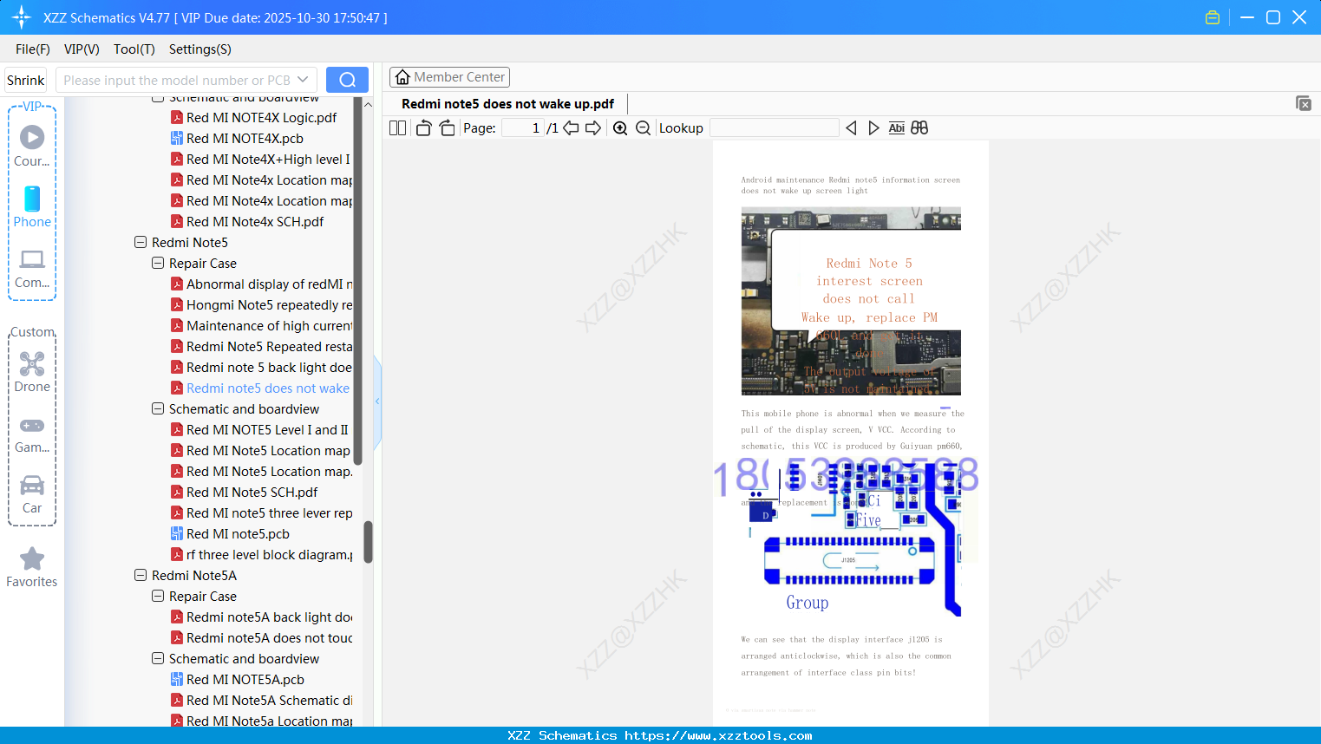
Task: Select the Phone category
Action: [x=32, y=206]
